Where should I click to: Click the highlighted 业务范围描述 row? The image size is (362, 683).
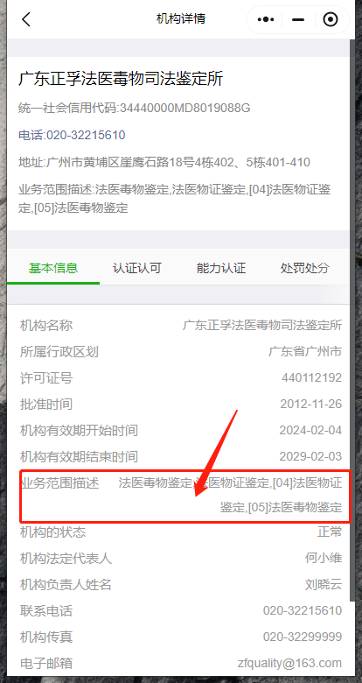(x=184, y=496)
